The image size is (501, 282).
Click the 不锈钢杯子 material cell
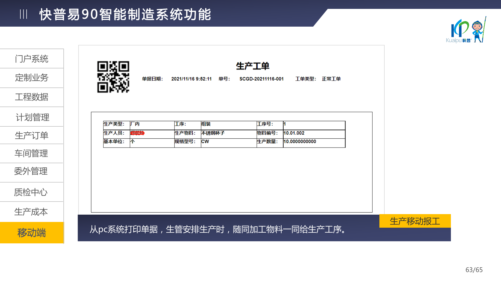213,133
